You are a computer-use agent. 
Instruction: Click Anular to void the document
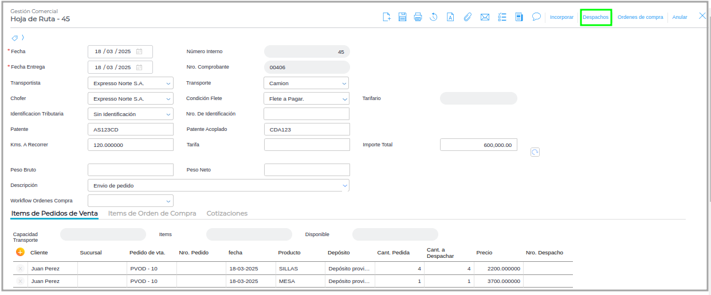coord(679,17)
